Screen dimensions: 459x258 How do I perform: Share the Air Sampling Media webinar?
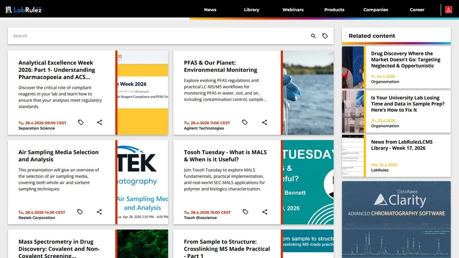99,212
